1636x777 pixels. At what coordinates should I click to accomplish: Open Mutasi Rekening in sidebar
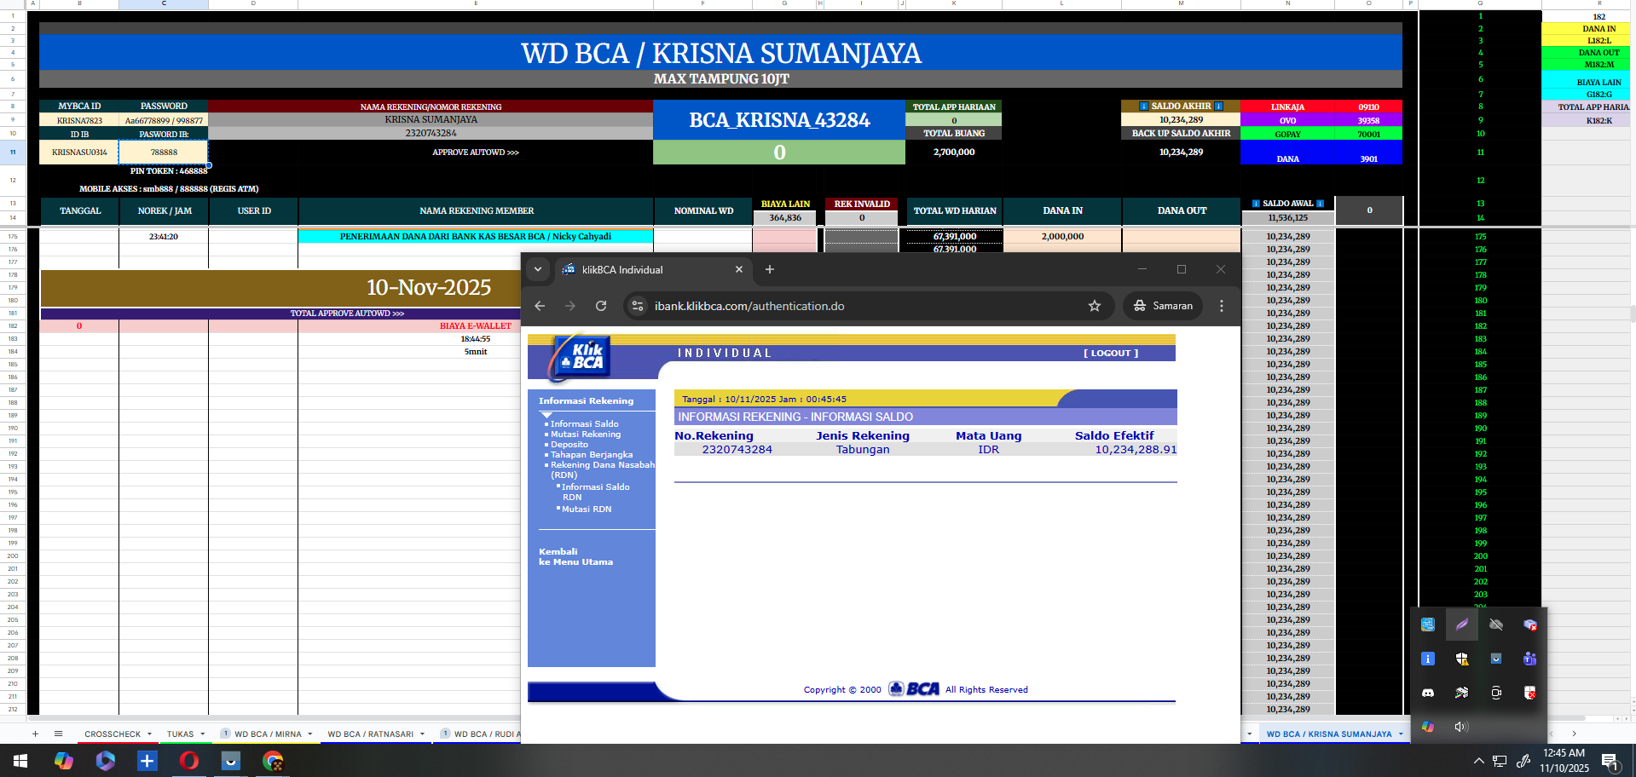pos(586,435)
